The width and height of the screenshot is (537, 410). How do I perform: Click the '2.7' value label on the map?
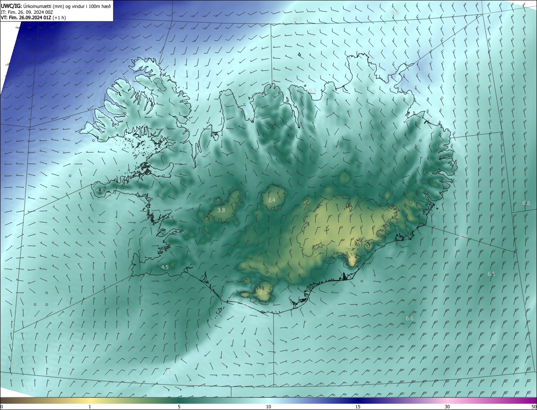click(x=263, y=292)
